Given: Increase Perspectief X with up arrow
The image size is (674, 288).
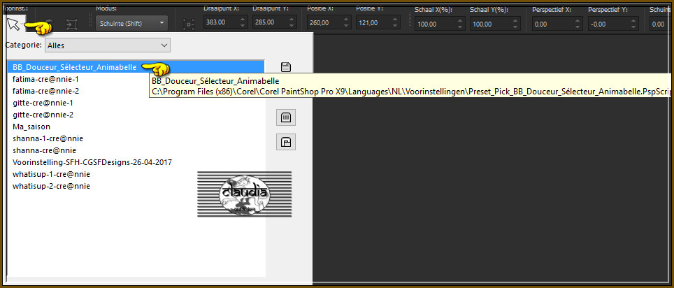Looking at the screenshot, I should click(578, 21).
